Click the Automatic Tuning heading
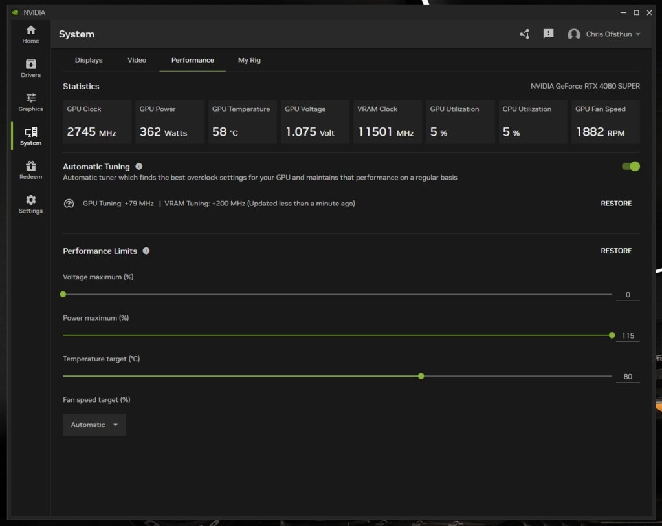Image resolution: width=662 pixels, height=526 pixels. [x=96, y=167]
